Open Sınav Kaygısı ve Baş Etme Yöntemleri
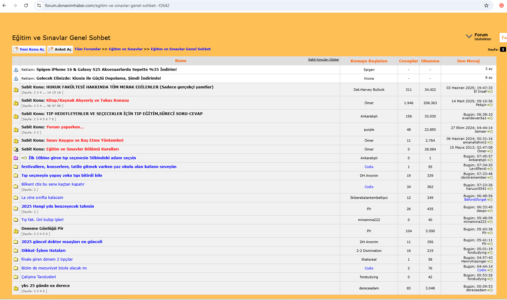This screenshot has height=300, width=507. (x=85, y=140)
